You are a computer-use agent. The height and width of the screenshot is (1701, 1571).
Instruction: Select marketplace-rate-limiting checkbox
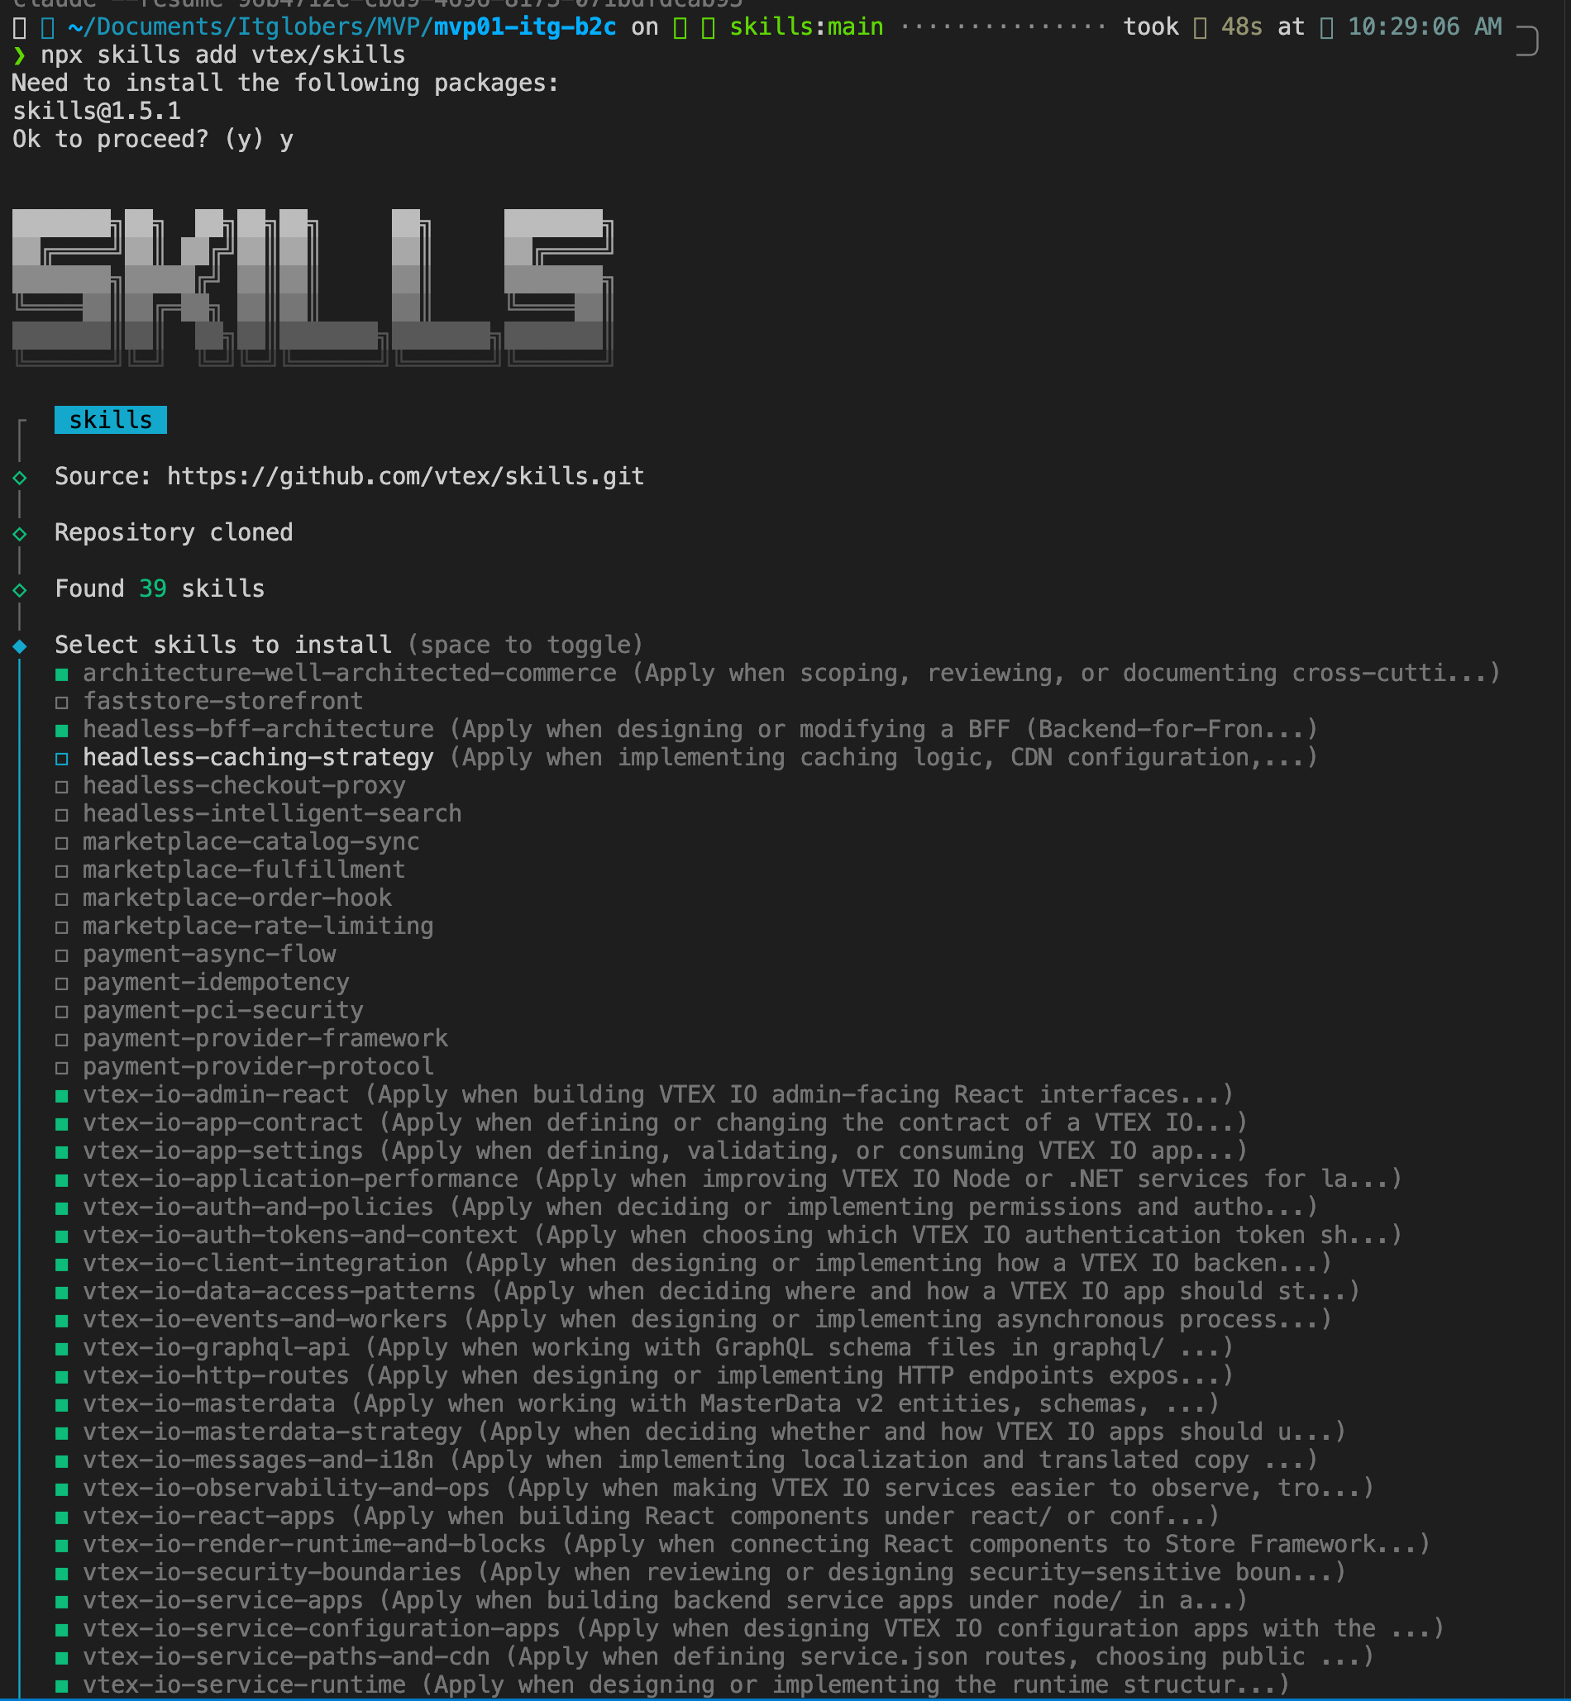coord(61,927)
